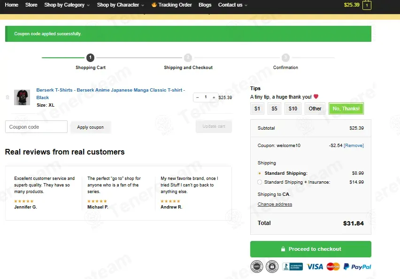Image resolution: width=400 pixels, height=279 pixels.
Task: Click Proceed to checkout button
Action: [x=311, y=249]
